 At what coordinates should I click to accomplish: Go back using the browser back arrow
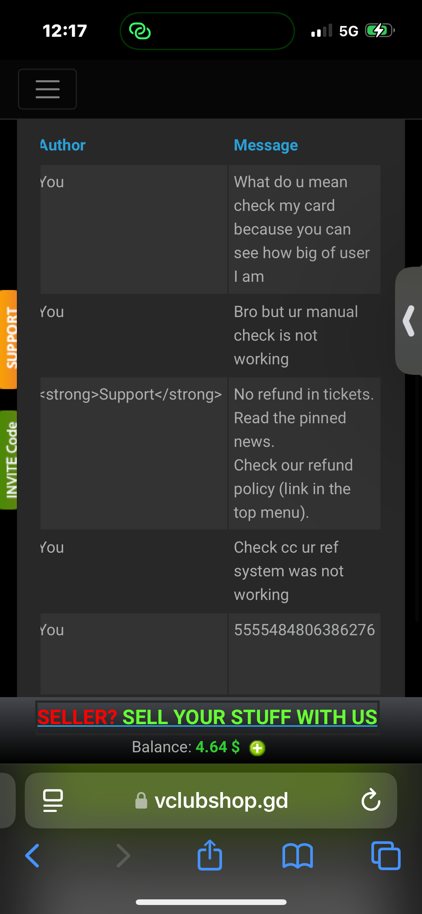pyautogui.click(x=32, y=856)
